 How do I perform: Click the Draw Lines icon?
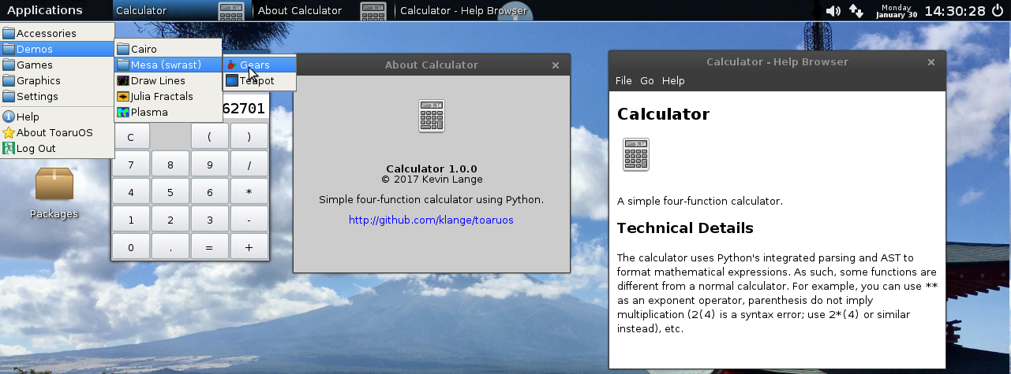(x=122, y=80)
